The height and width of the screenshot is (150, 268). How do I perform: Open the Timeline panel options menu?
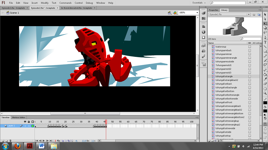197,117
